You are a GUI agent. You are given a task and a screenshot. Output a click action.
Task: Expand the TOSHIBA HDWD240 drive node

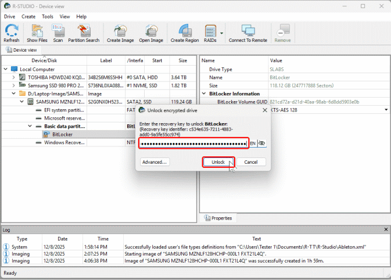click(14, 77)
